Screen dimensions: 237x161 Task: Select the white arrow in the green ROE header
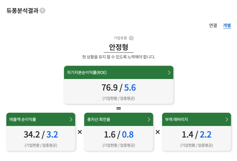(x=169, y=72)
